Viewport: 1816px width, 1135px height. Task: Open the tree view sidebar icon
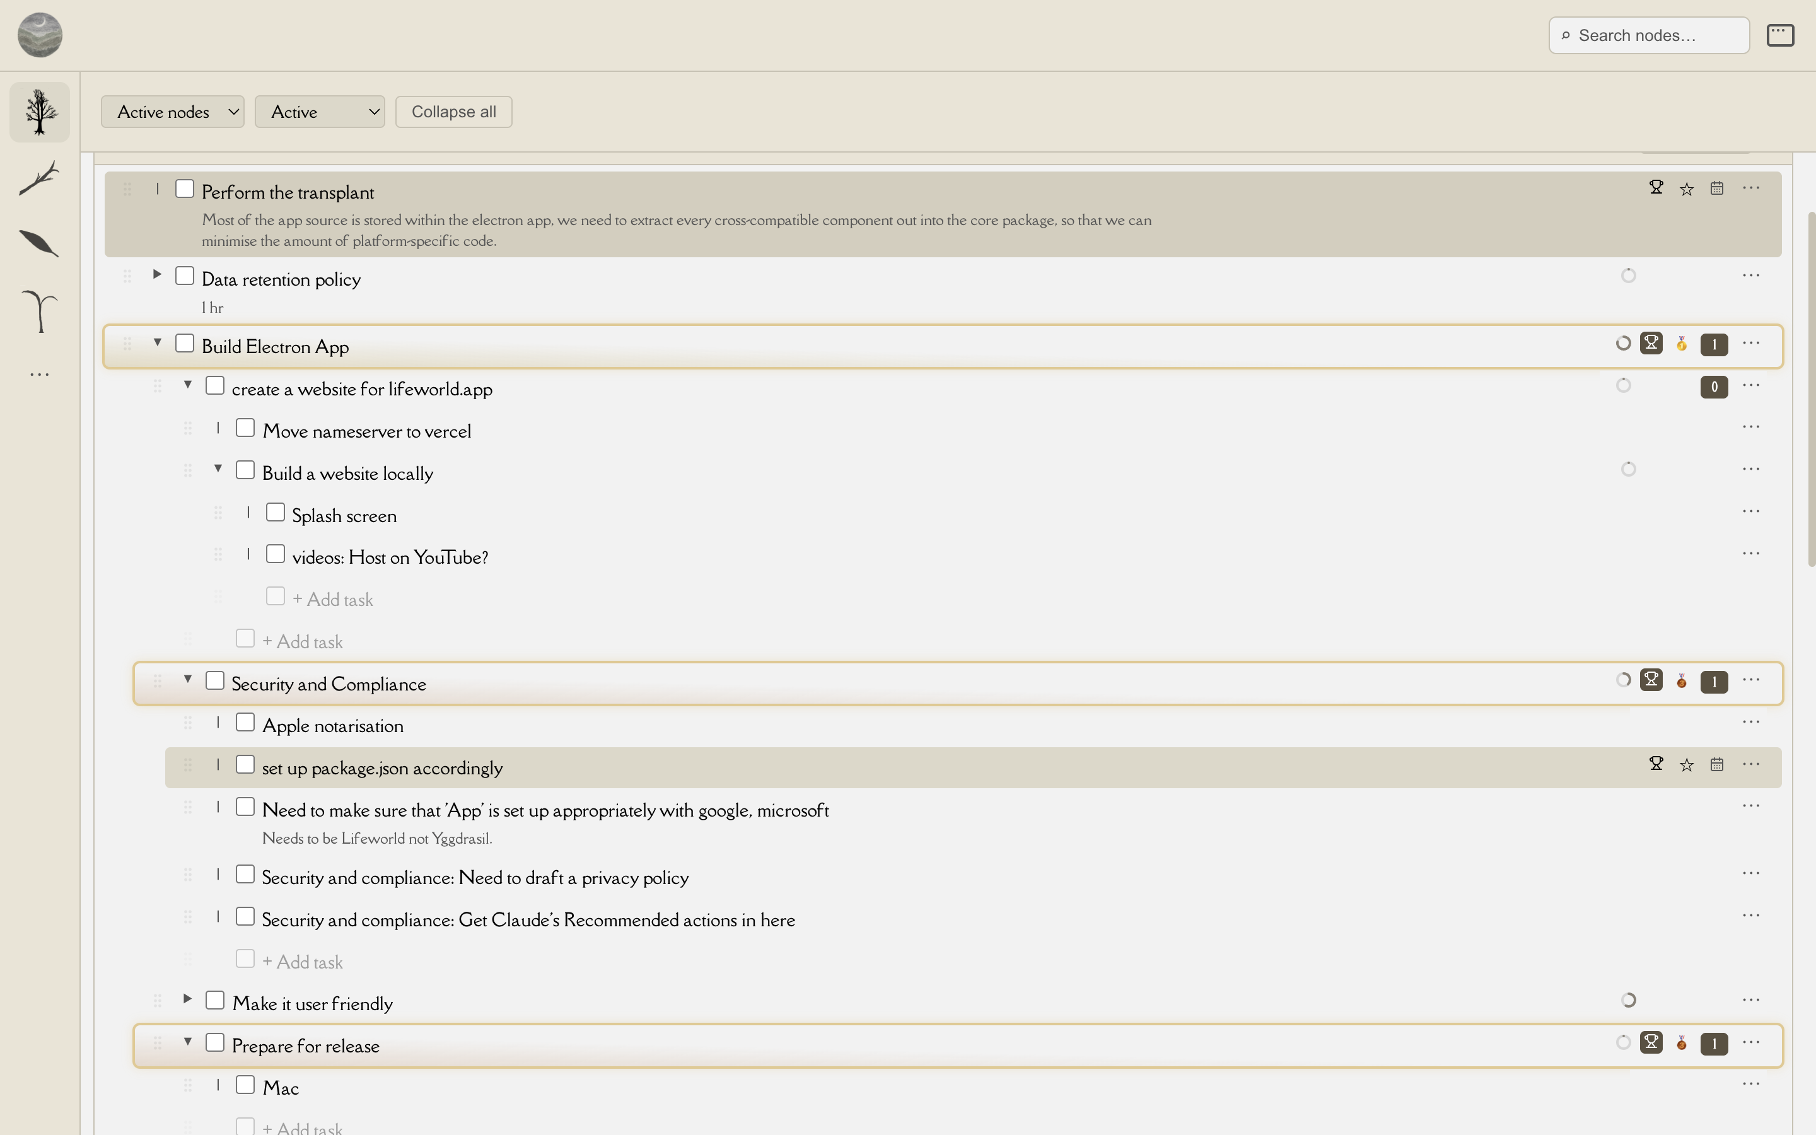tap(40, 112)
